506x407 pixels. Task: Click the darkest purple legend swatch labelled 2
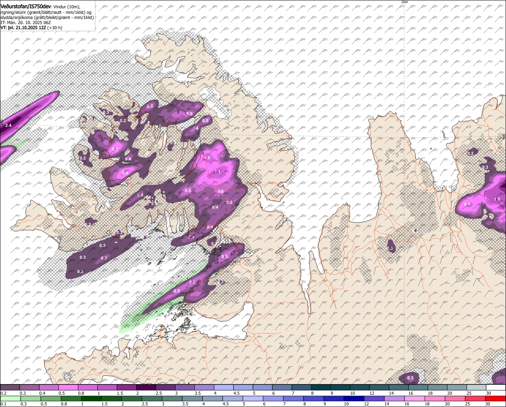point(145,387)
